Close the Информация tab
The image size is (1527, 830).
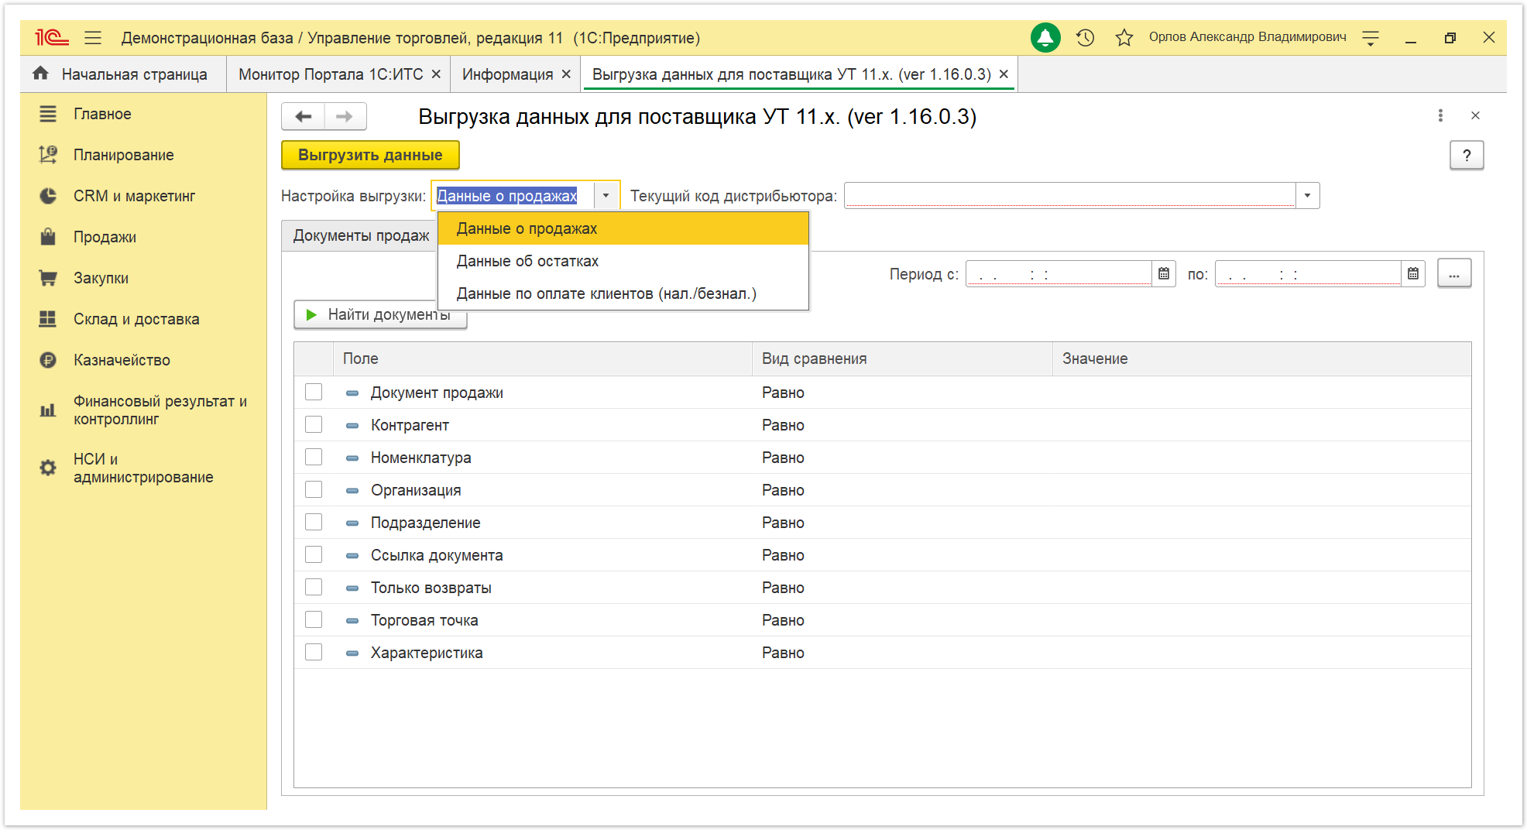(x=566, y=74)
